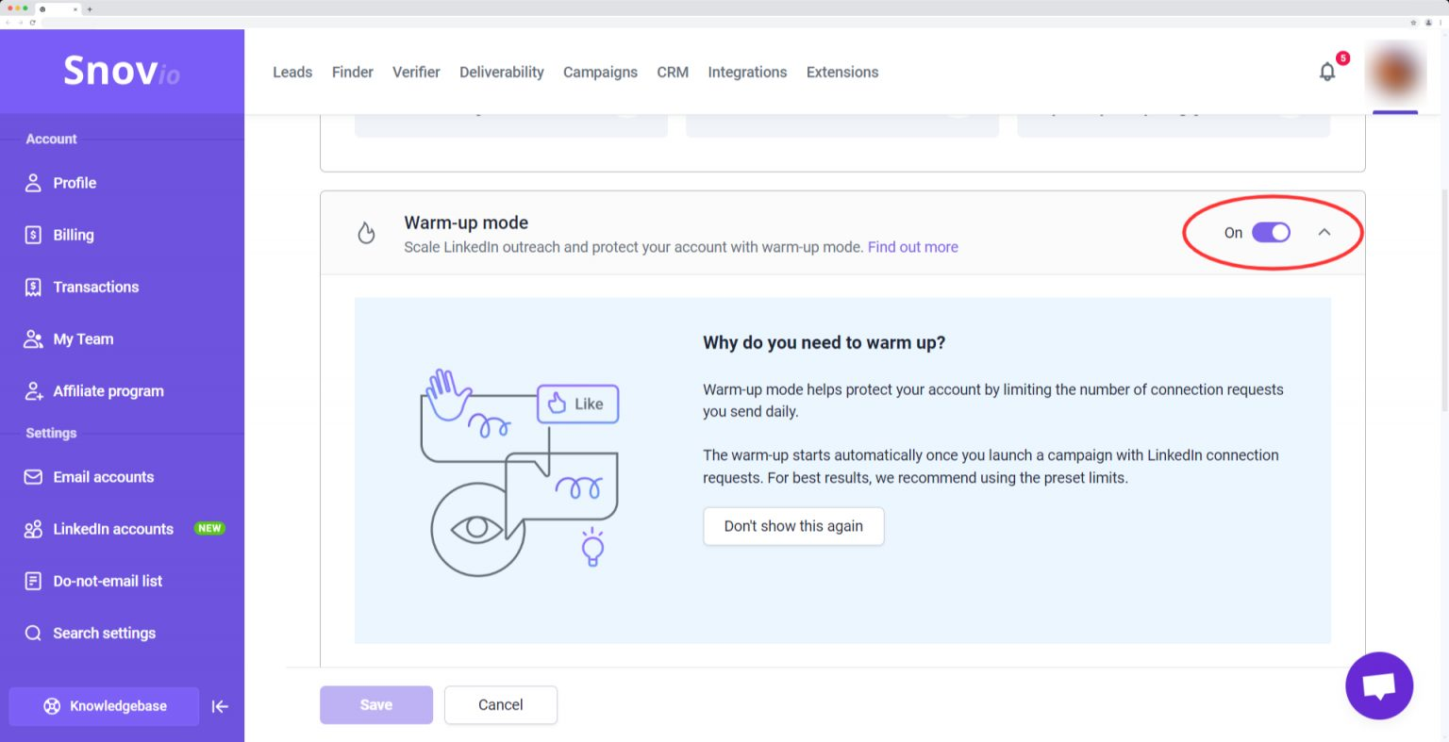Click the Settings section label

click(x=51, y=433)
